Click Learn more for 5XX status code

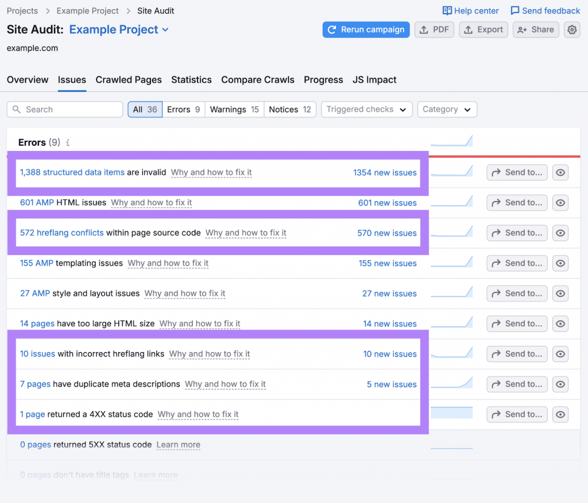tap(178, 444)
